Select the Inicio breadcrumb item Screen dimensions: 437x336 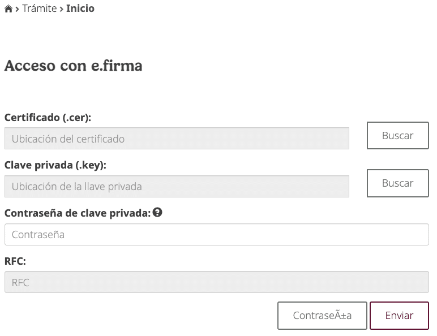click(80, 8)
